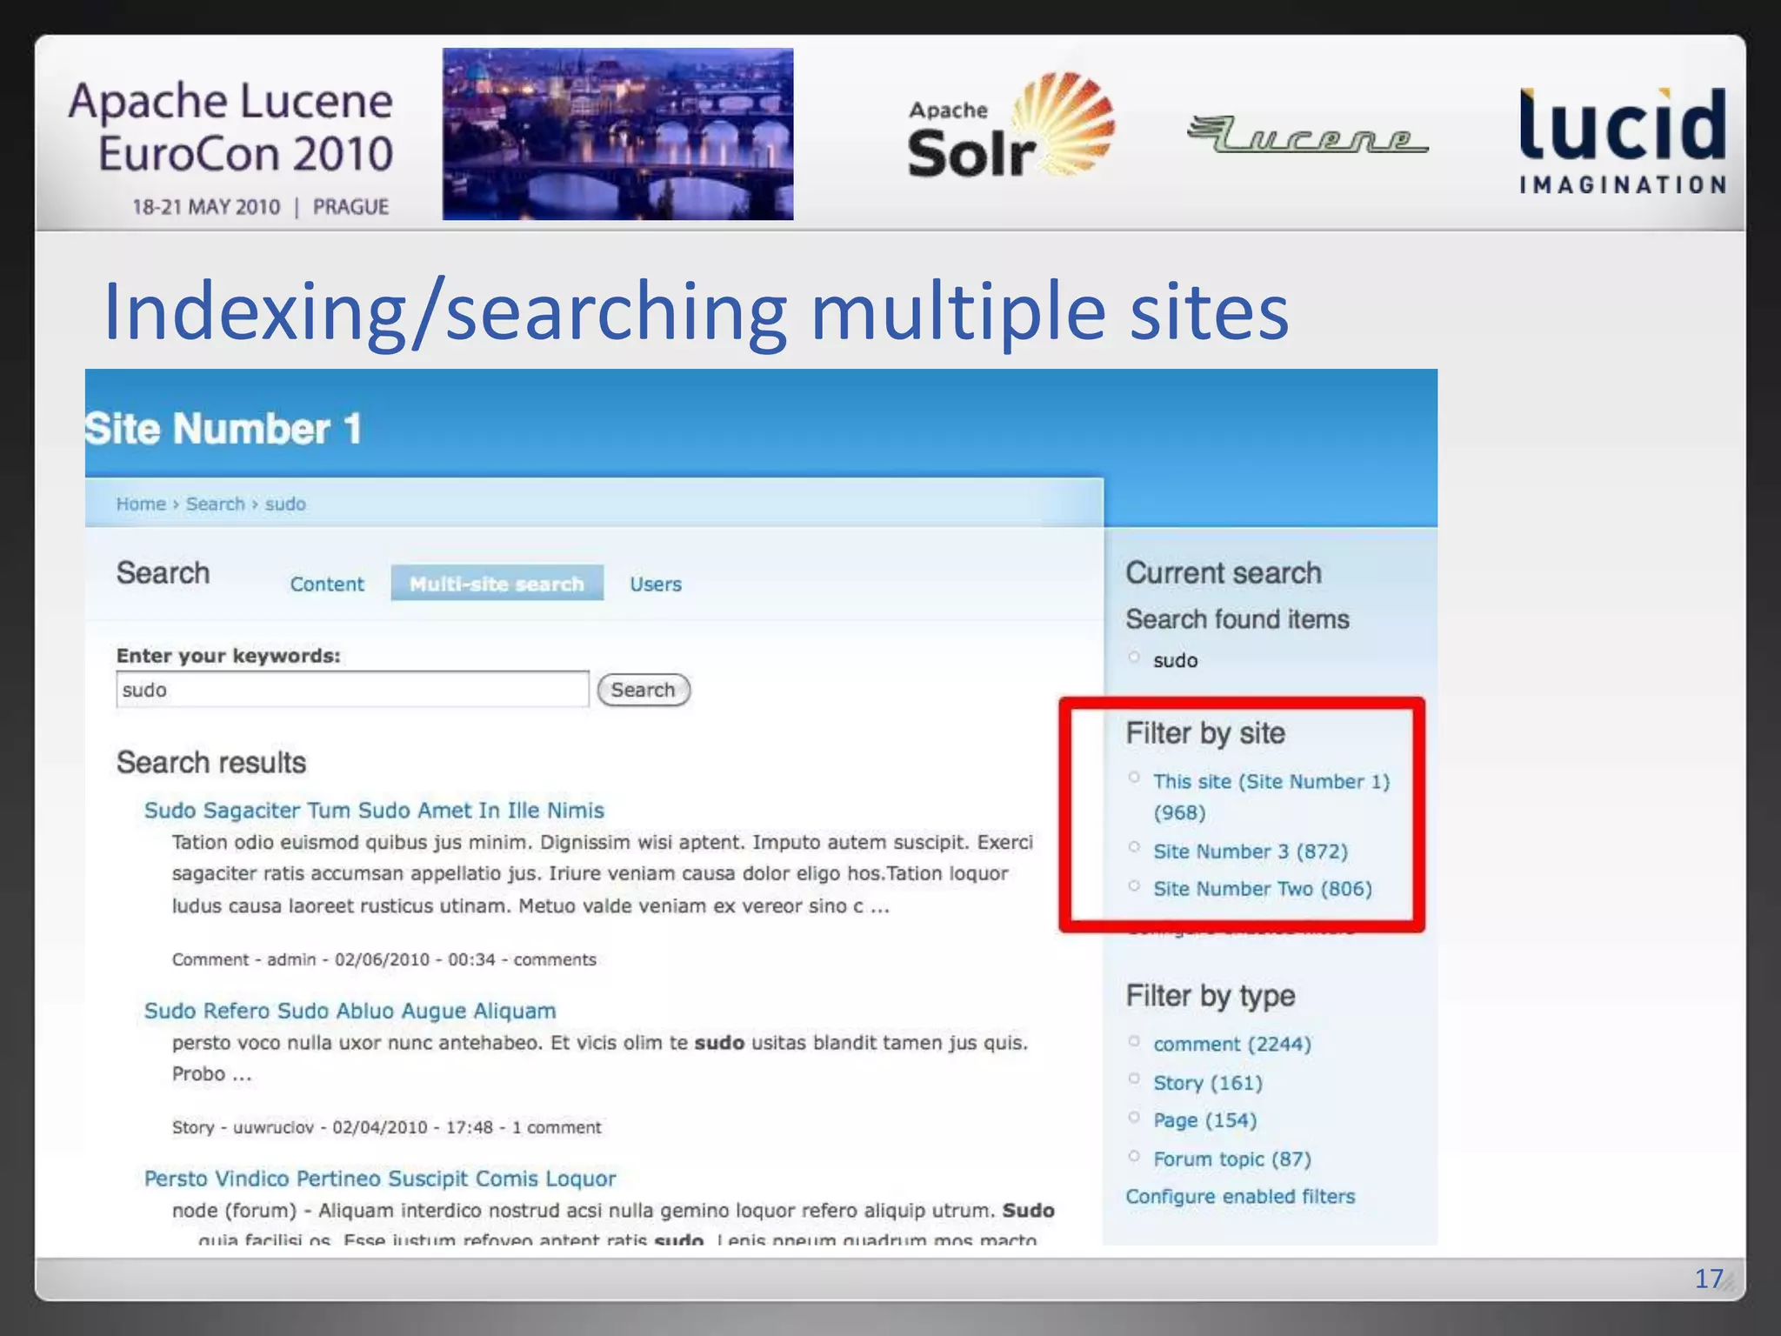This screenshot has height=1336, width=1781.
Task: Filter by type Story (161)
Action: tap(1208, 1082)
